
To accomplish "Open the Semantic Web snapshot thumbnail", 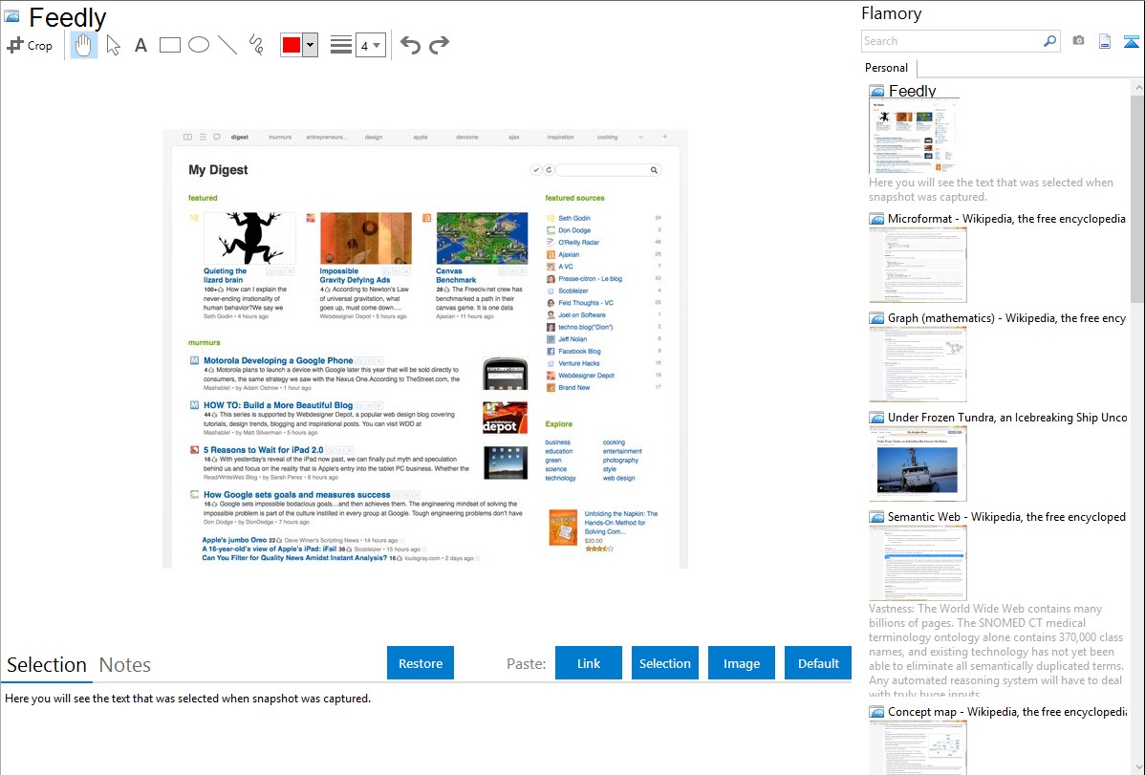I will (918, 563).
